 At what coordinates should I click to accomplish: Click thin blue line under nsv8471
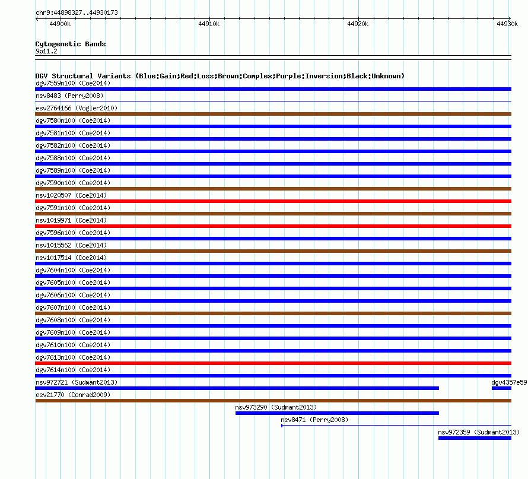coord(396,426)
